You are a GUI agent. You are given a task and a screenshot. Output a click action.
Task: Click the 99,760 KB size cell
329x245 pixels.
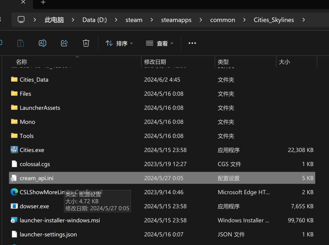[301, 220]
